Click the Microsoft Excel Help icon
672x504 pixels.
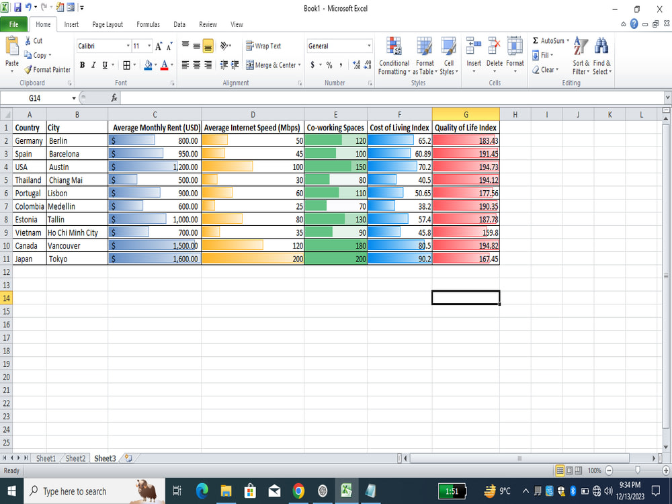click(634, 24)
